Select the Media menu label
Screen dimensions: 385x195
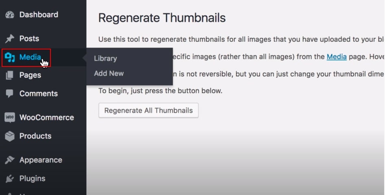(x=30, y=57)
